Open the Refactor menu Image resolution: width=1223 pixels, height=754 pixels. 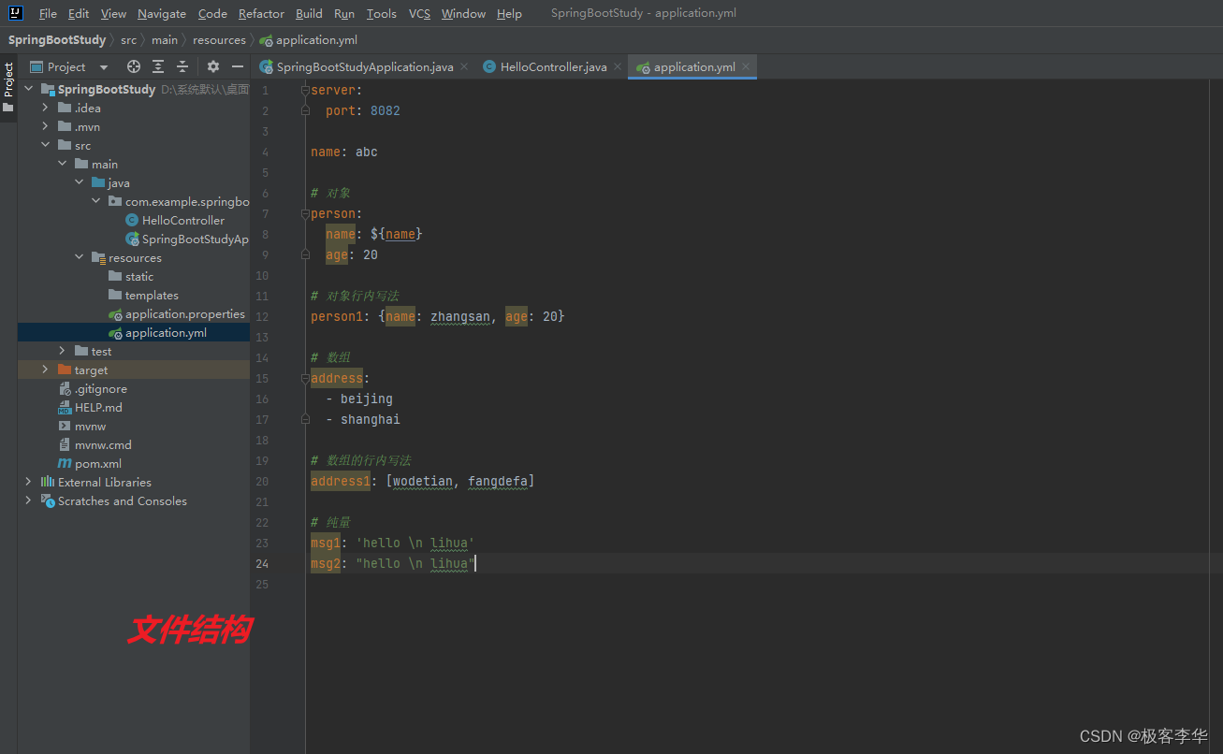pyautogui.click(x=261, y=14)
